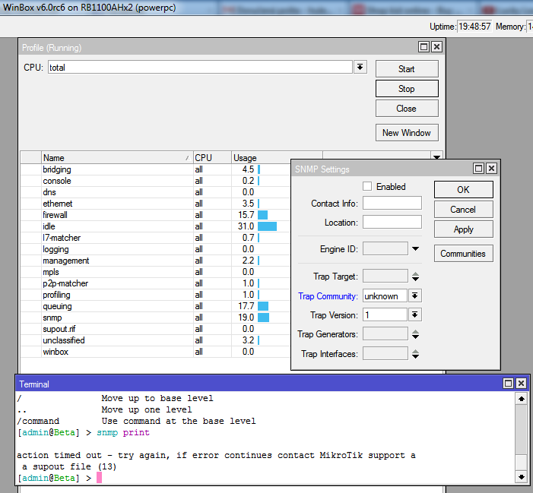Select the bridging row in Profile list
533x493 pixels.
[155, 169]
